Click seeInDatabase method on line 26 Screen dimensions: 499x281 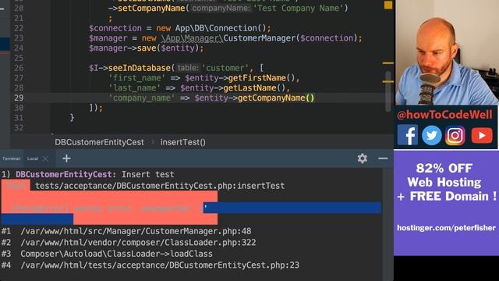[140, 68]
